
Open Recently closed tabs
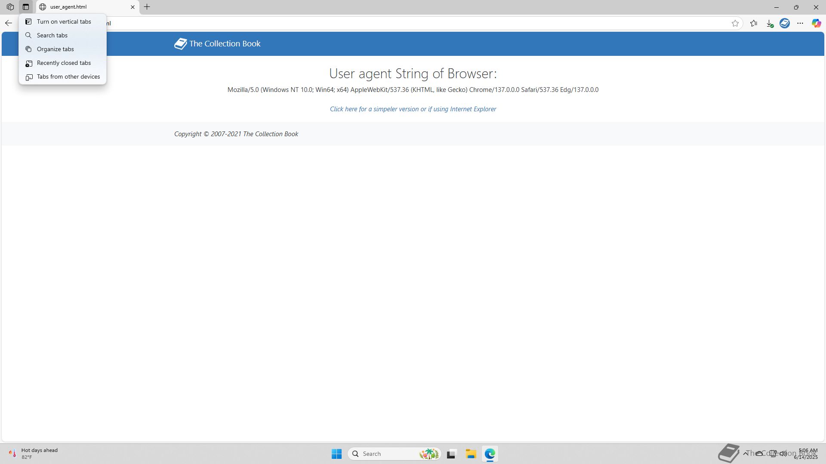(x=64, y=63)
